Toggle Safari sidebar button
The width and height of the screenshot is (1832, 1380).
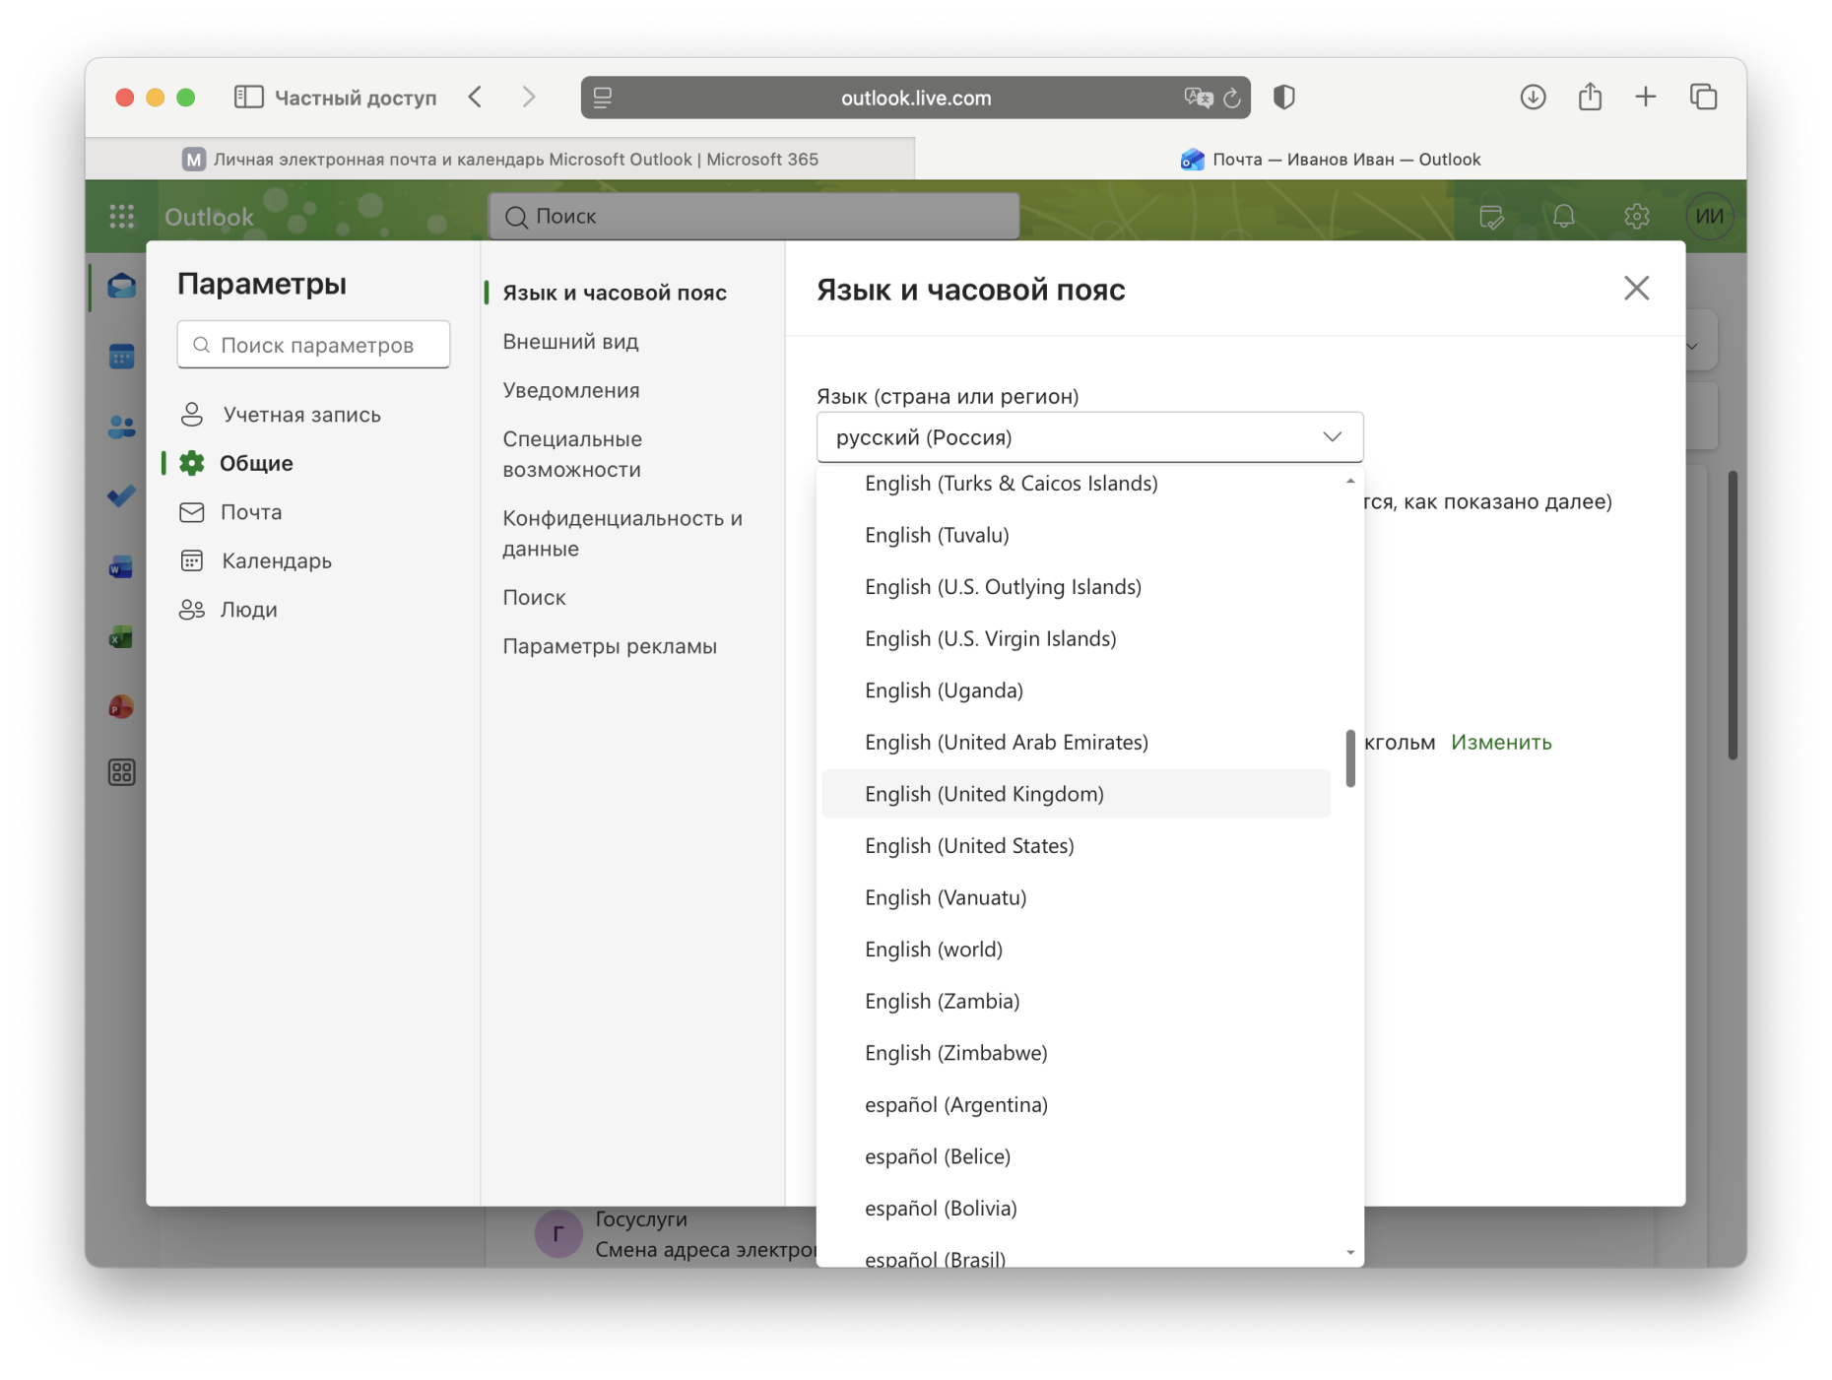(248, 97)
